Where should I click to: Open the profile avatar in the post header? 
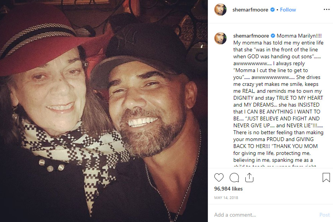click(220, 10)
